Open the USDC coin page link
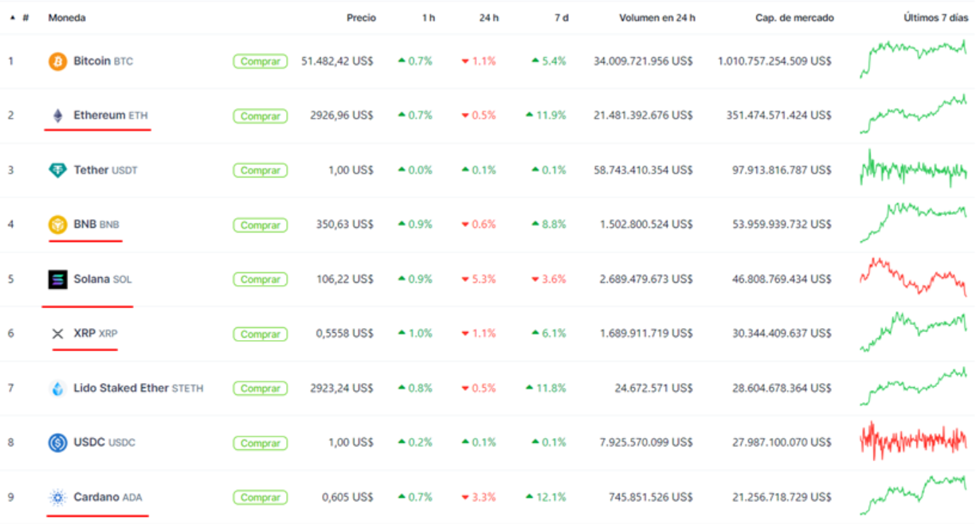Screen dimensions: 980x524 coord(104,443)
